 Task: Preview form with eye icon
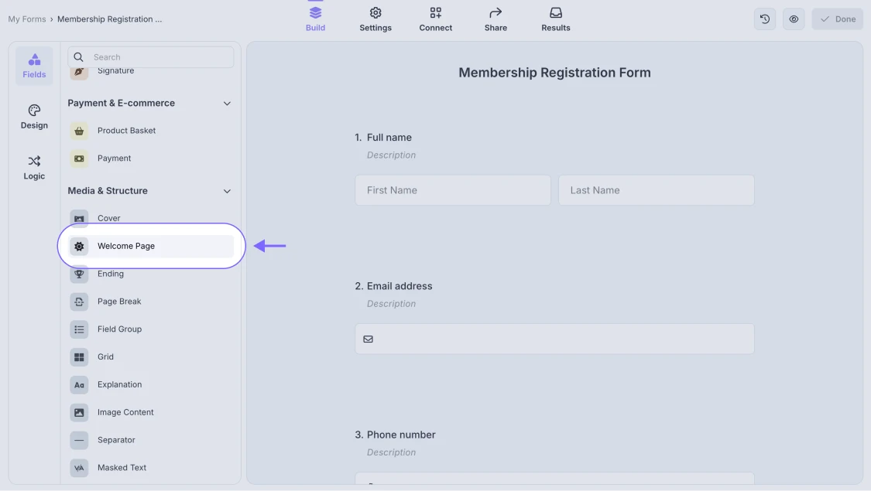pos(794,19)
